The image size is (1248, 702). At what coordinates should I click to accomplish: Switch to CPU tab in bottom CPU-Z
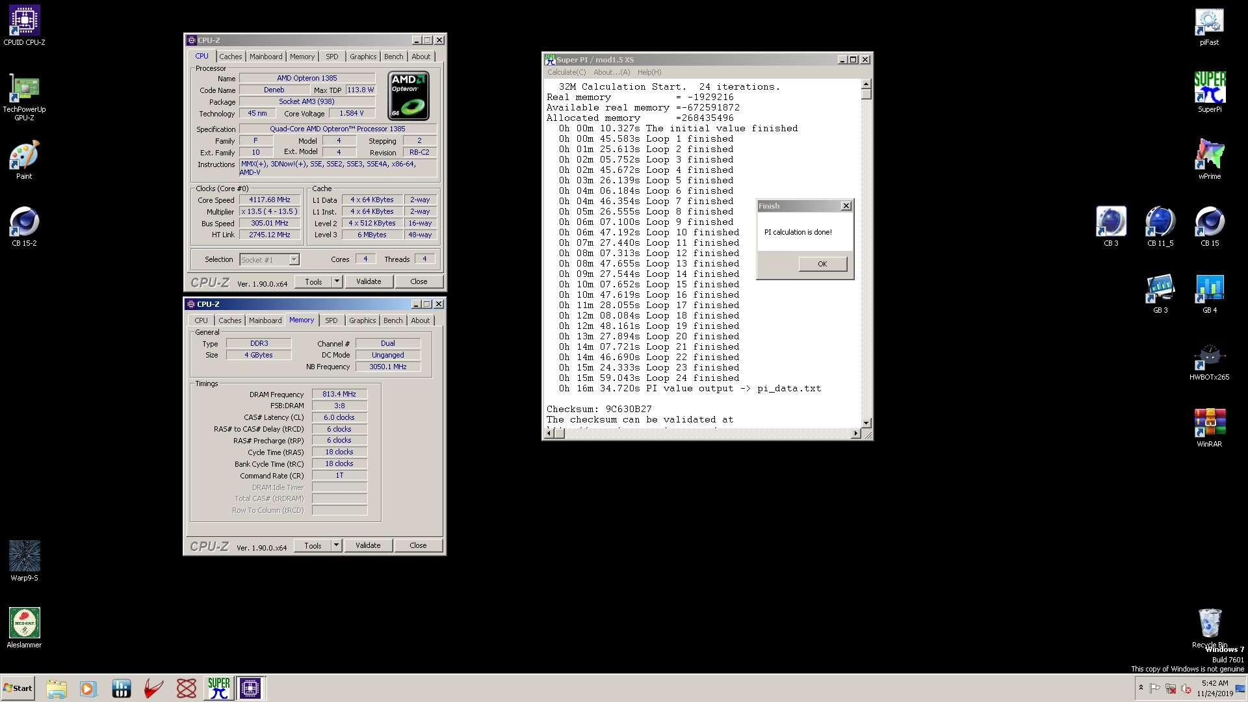201,320
